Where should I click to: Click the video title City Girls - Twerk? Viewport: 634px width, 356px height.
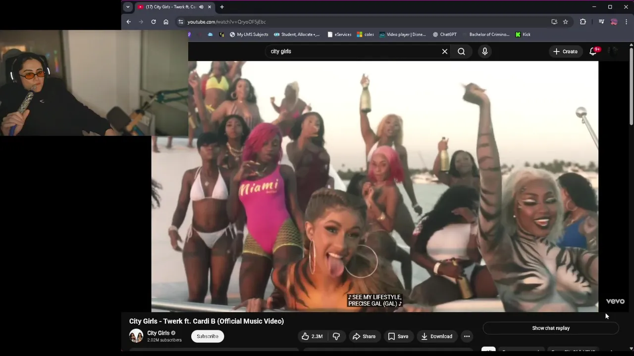pyautogui.click(x=207, y=321)
